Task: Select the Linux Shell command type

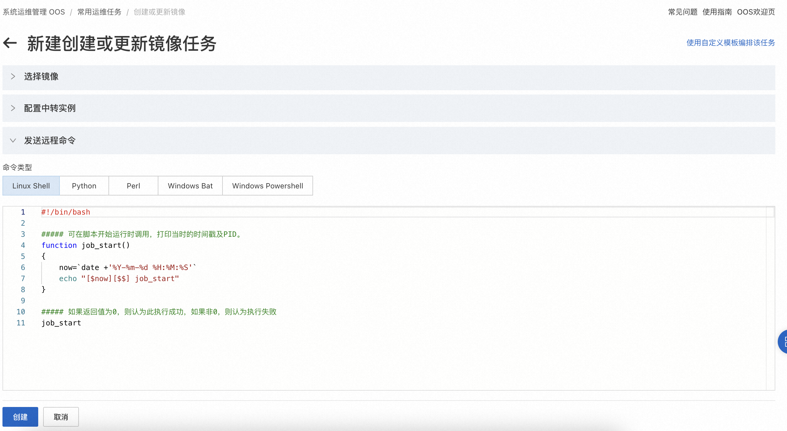Action: 31,186
